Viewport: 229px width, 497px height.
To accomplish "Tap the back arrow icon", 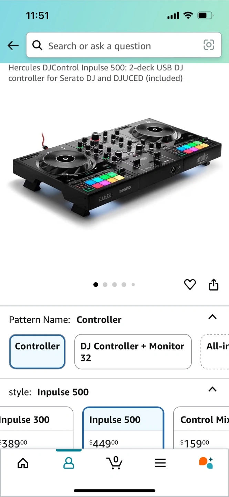I will tap(13, 45).
